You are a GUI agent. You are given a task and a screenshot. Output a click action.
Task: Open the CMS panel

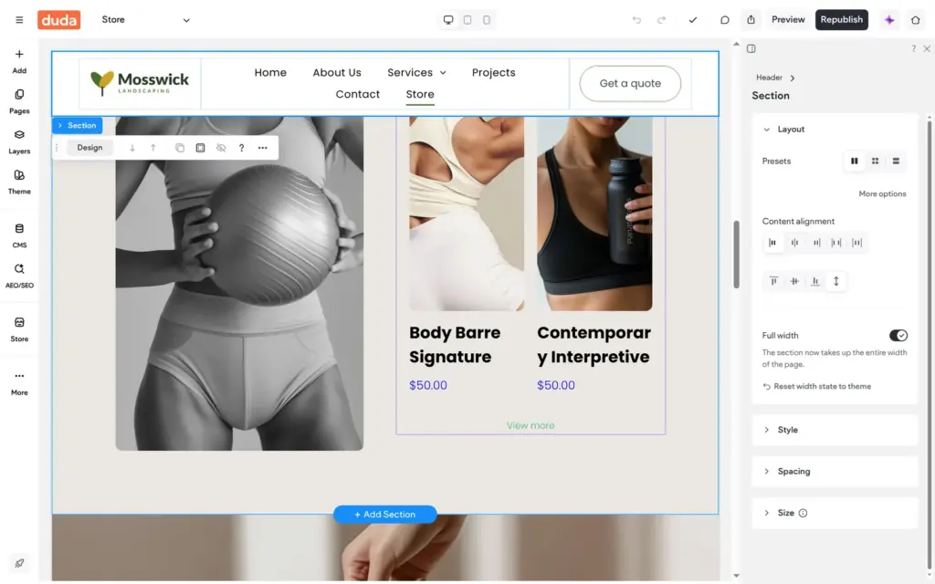tap(19, 236)
